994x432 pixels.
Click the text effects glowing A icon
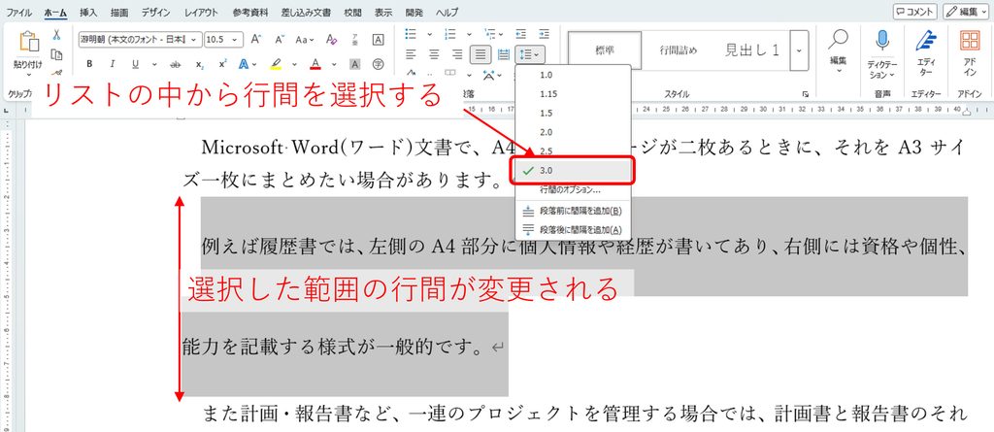pyautogui.click(x=244, y=64)
